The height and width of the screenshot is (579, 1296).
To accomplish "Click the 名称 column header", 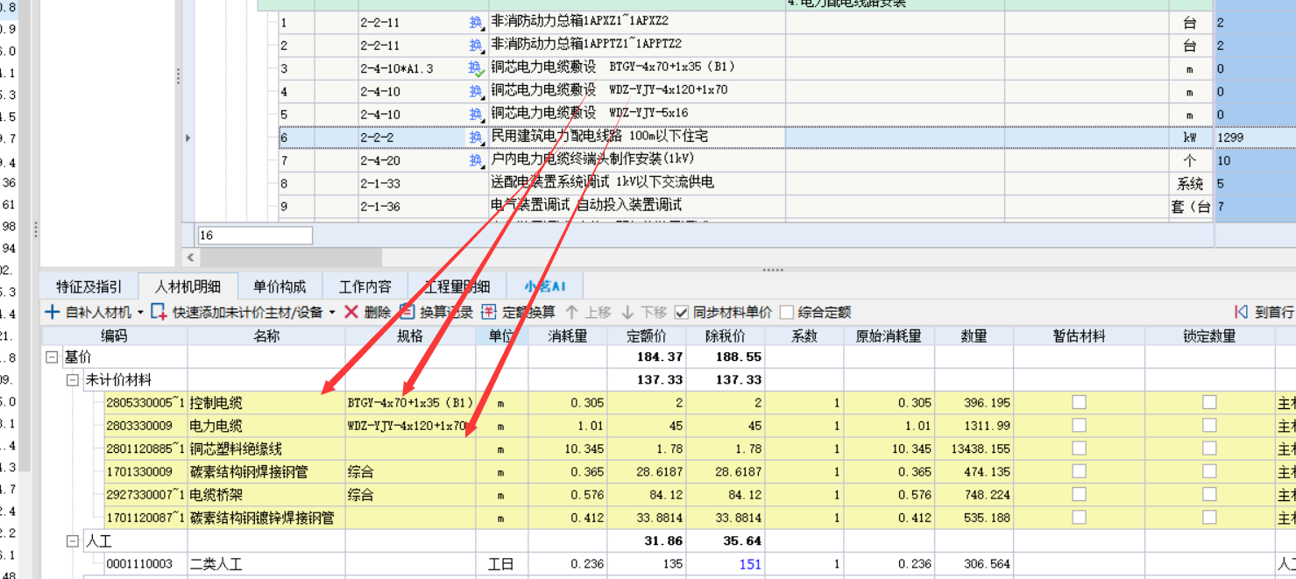I will pyautogui.click(x=266, y=335).
